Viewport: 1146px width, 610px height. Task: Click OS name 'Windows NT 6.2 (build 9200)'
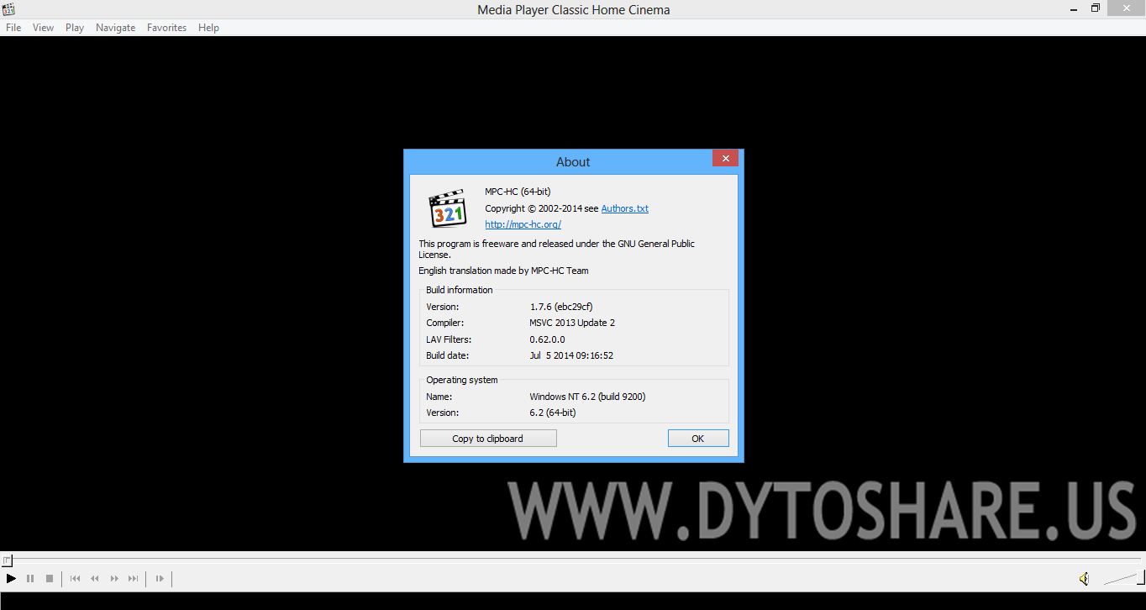pos(587,397)
